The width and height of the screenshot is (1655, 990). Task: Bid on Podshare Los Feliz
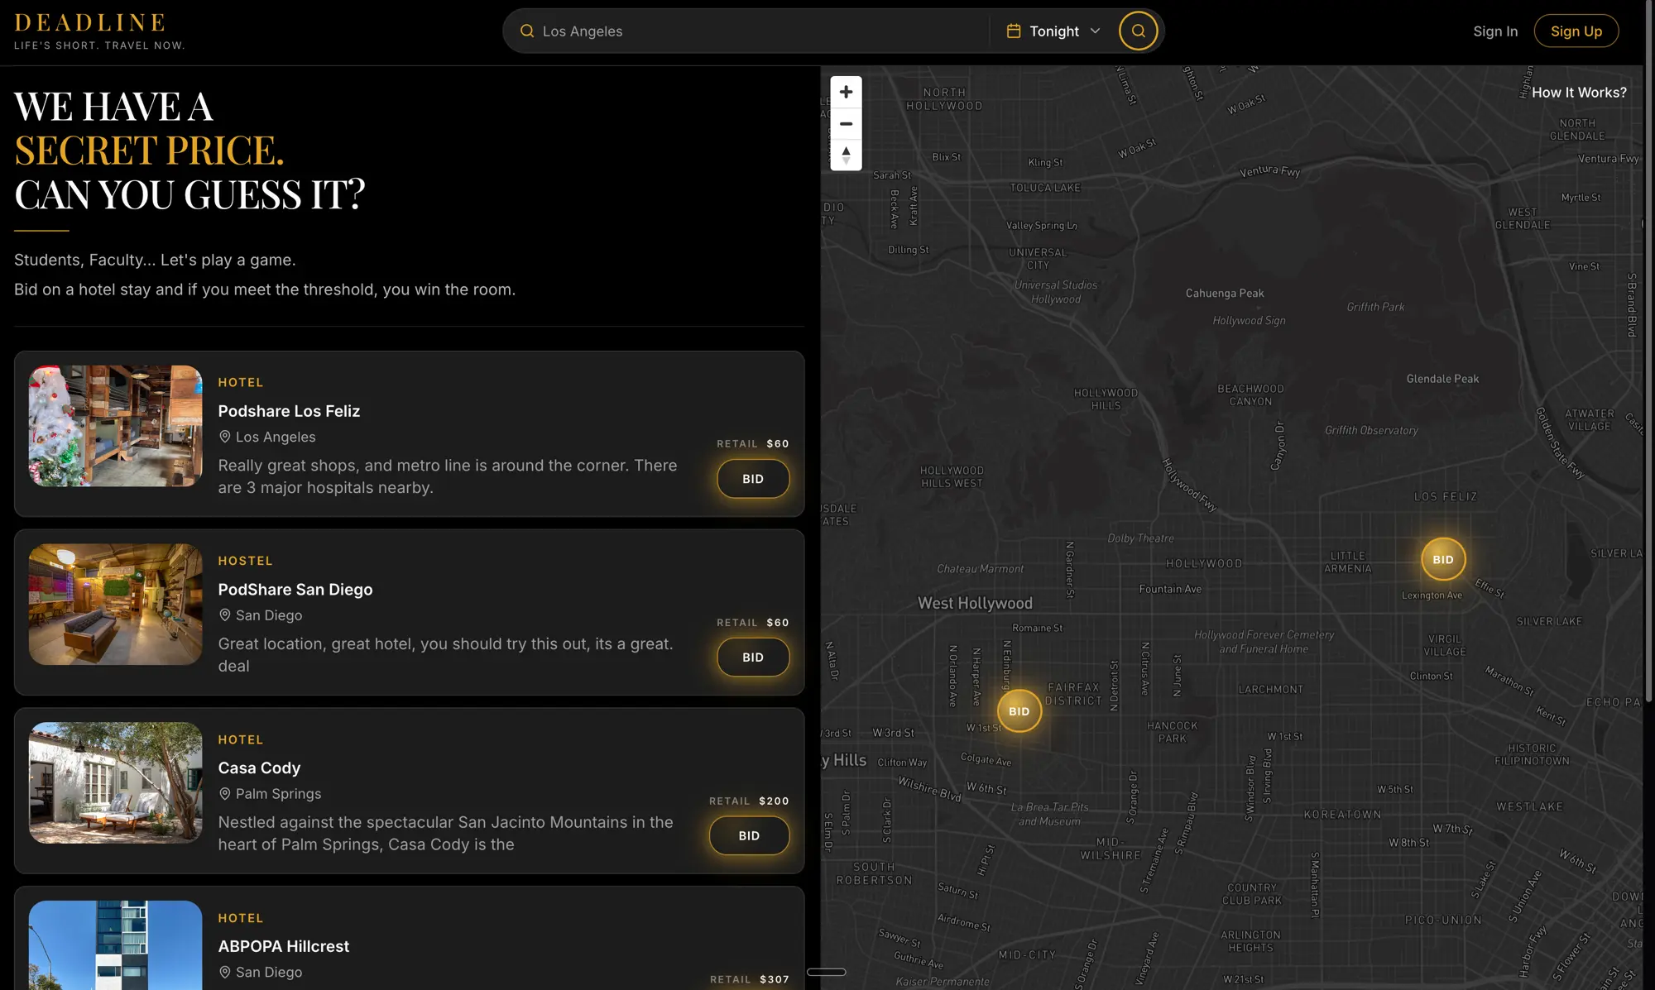[x=753, y=479]
